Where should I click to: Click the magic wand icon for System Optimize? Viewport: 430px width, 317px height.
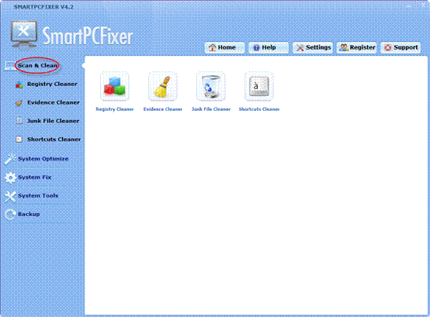pos(10,159)
